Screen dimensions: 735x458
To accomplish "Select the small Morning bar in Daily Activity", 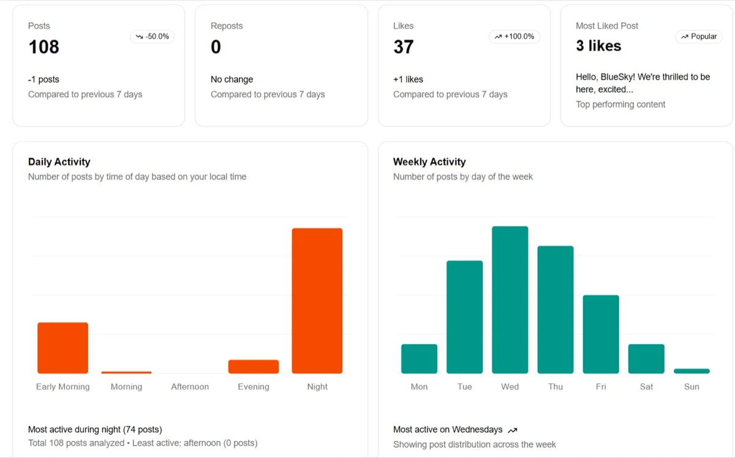I will coord(126,372).
